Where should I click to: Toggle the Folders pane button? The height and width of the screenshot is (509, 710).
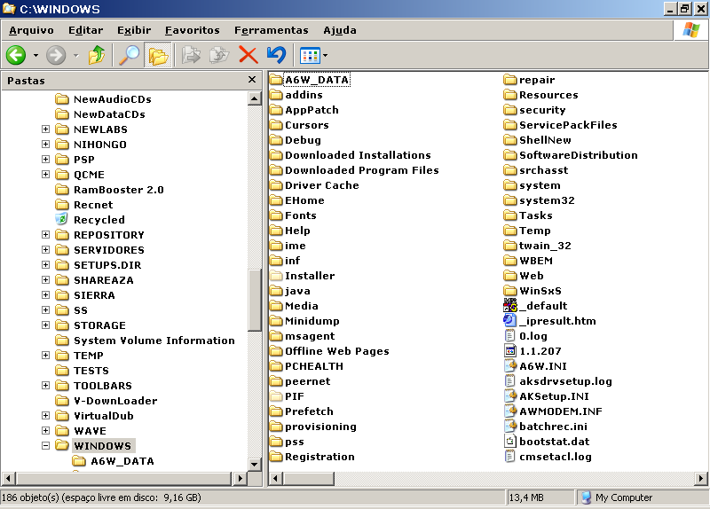[158, 56]
